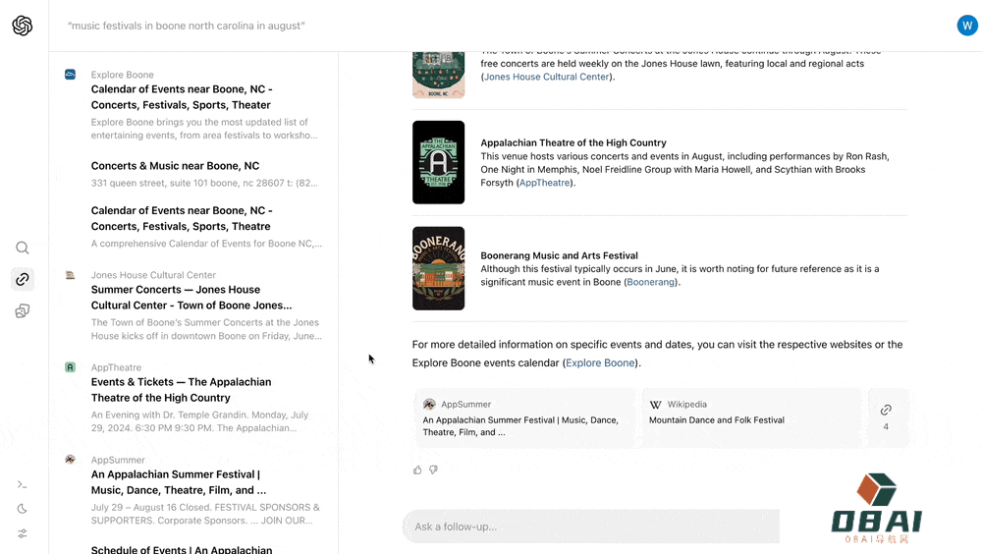Open the search icon in sidebar
Viewport: 982px width, 554px height.
(23, 248)
